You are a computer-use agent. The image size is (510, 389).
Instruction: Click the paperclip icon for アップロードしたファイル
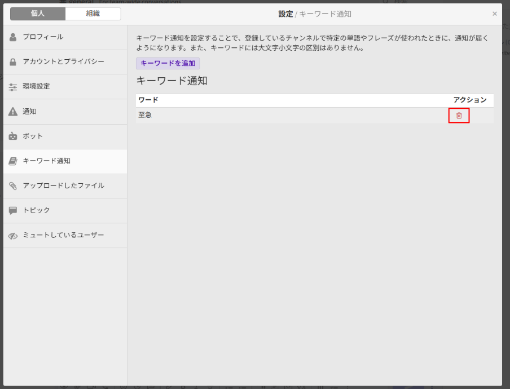[12, 186]
